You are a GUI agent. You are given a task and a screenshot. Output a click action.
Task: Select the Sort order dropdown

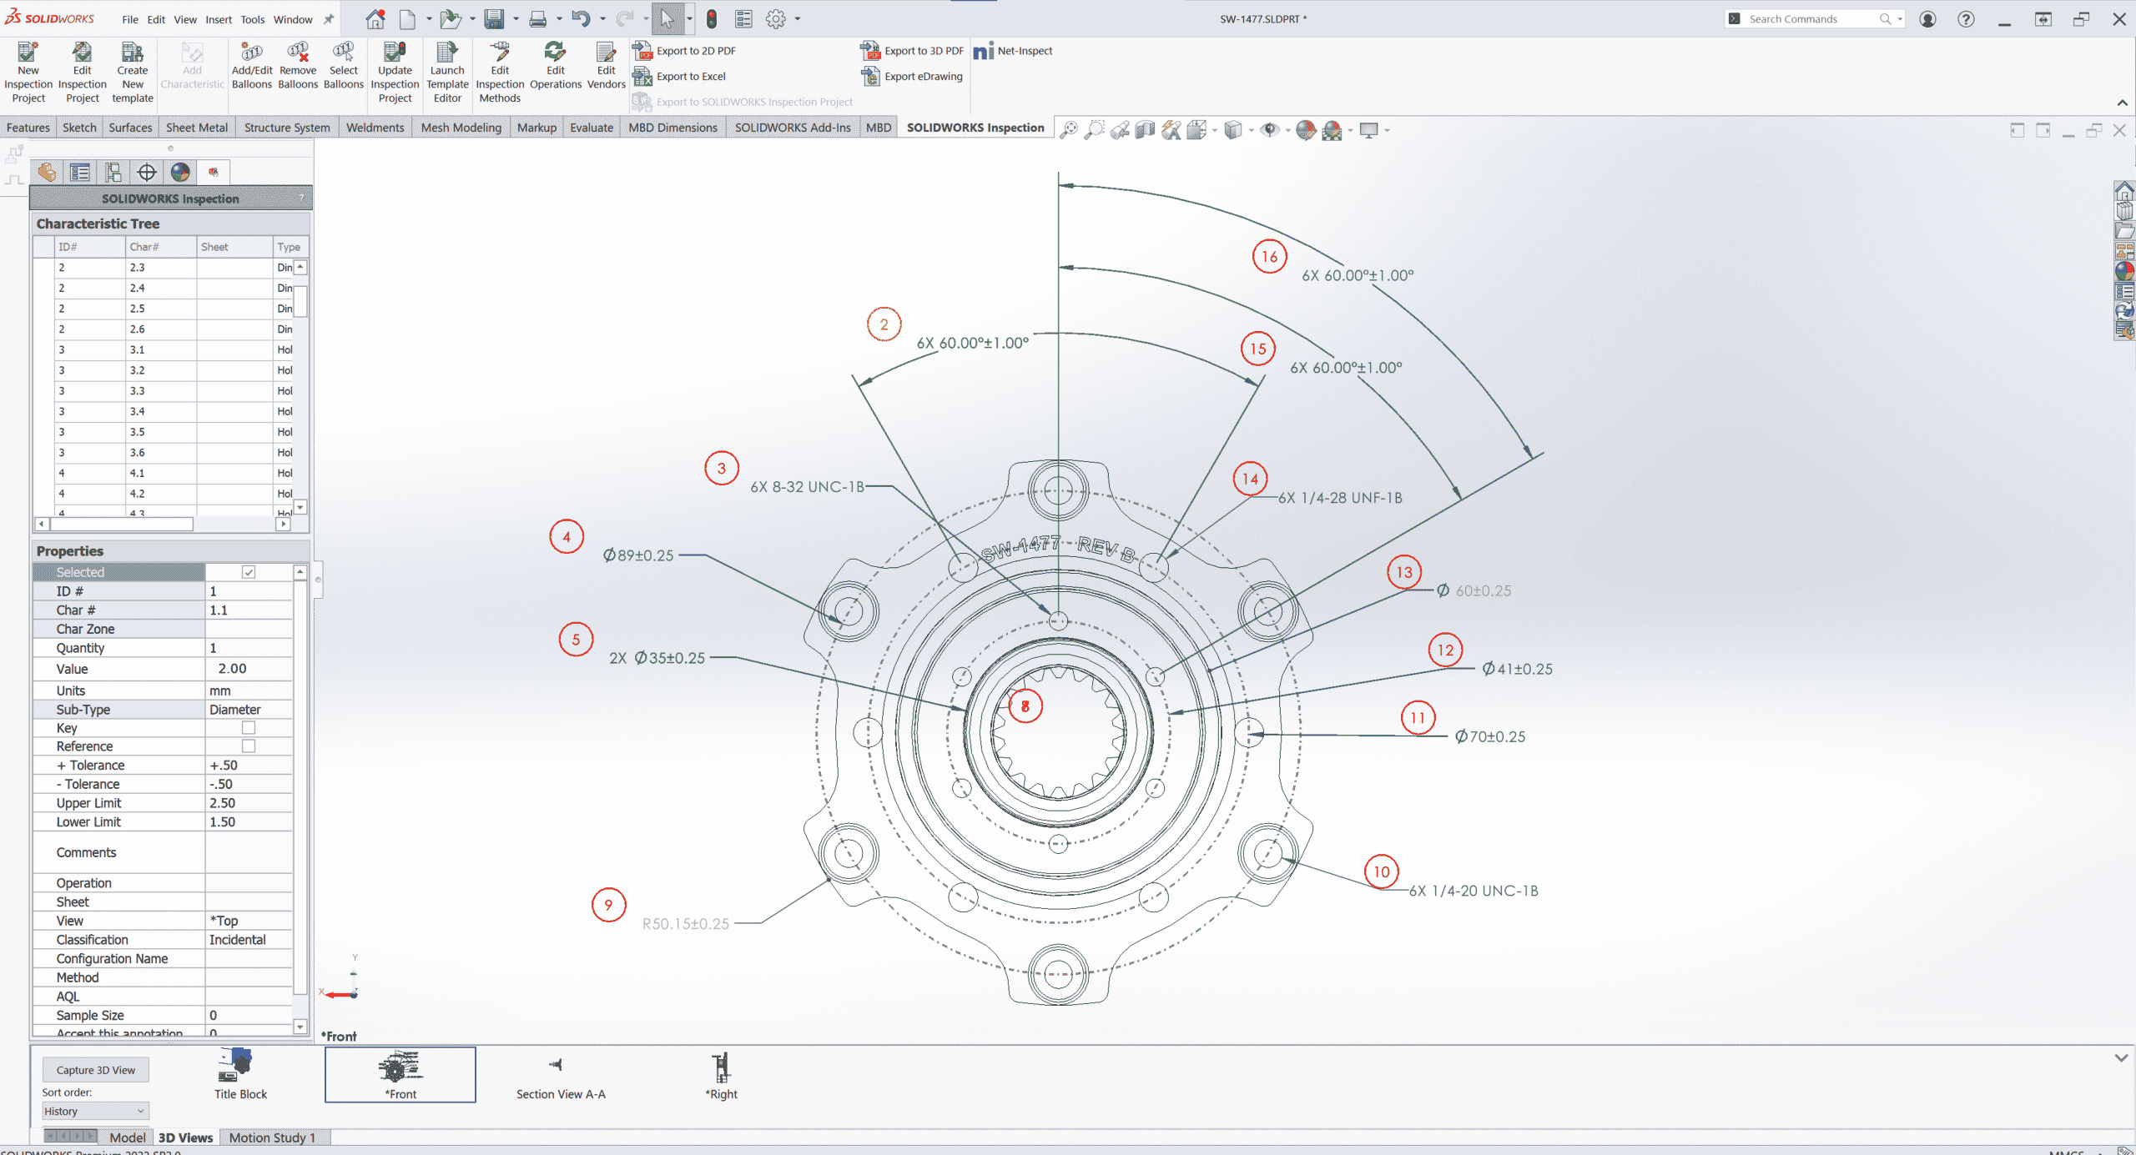pos(93,1111)
